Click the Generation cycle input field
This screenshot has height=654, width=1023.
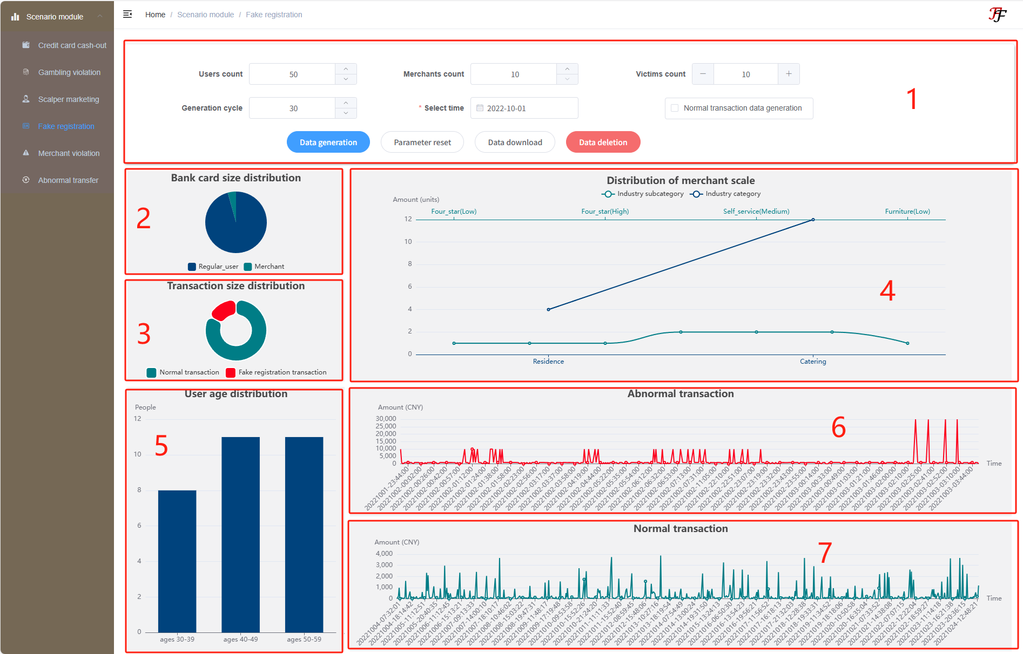(x=293, y=108)
